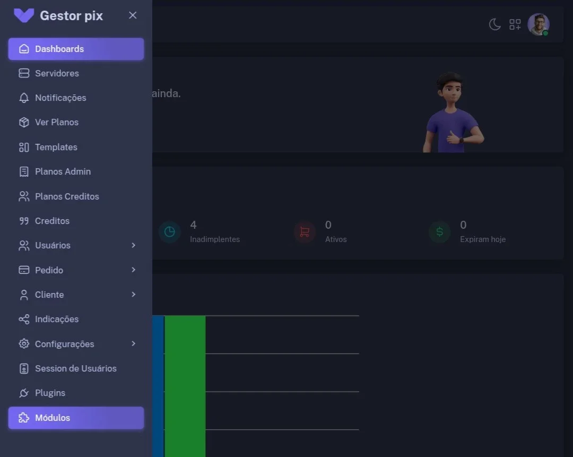Screen dimensions: 573x457
Task: Click the Dashboards home icon
Action: pyautogui.click(x=24, y=49)
